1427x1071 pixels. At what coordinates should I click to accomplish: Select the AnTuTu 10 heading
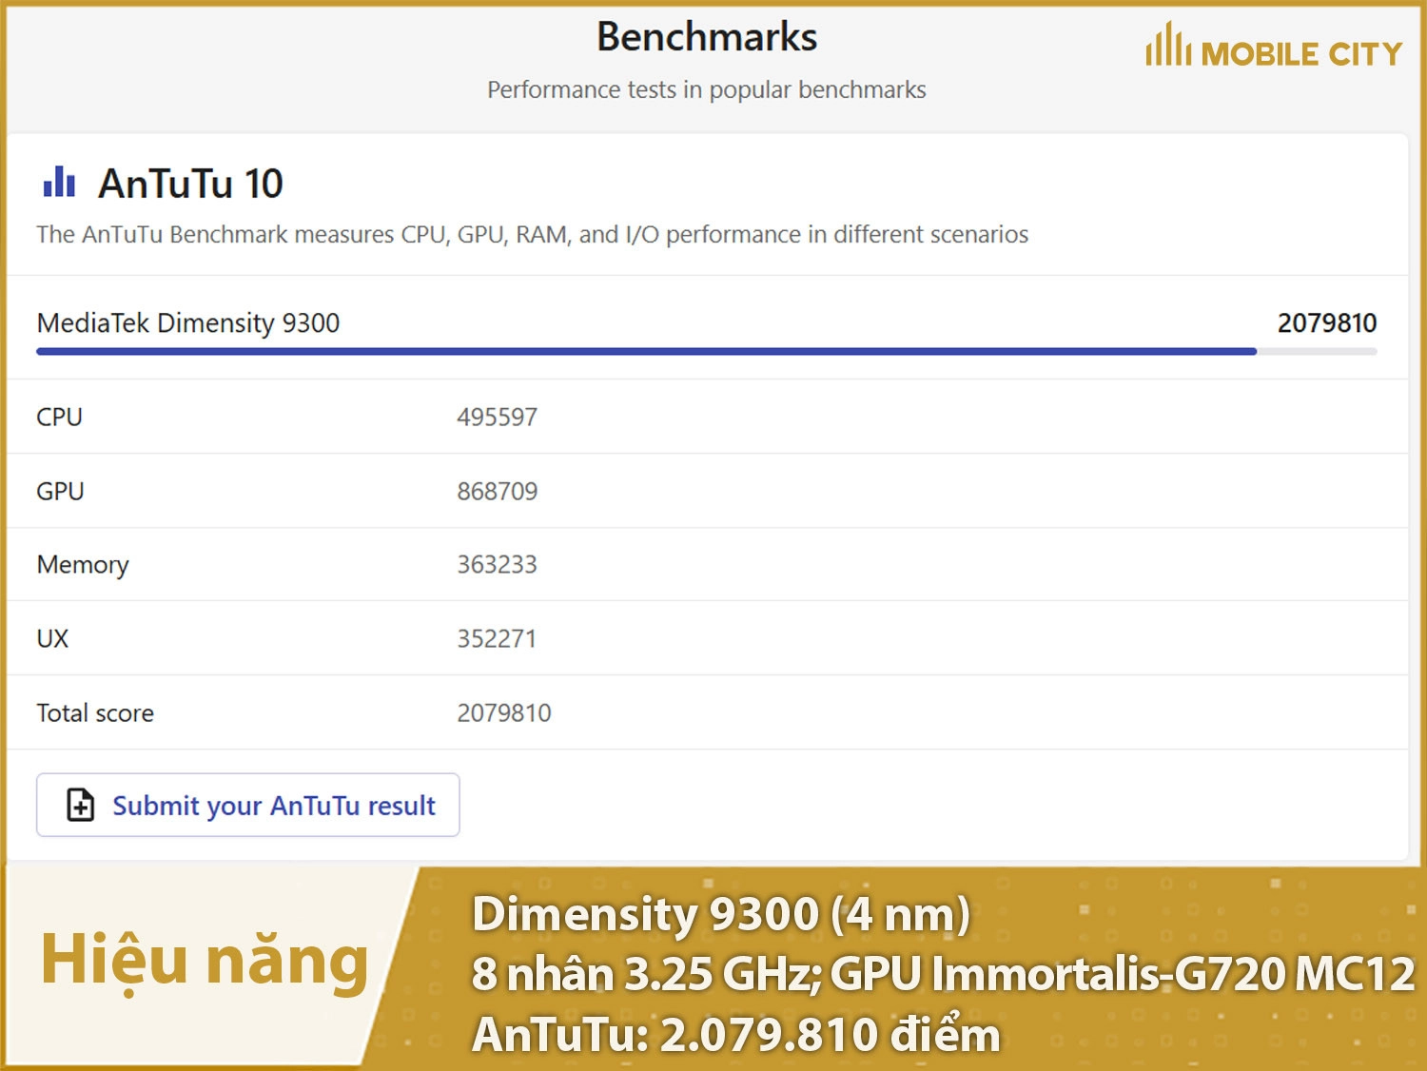[190, 184]
